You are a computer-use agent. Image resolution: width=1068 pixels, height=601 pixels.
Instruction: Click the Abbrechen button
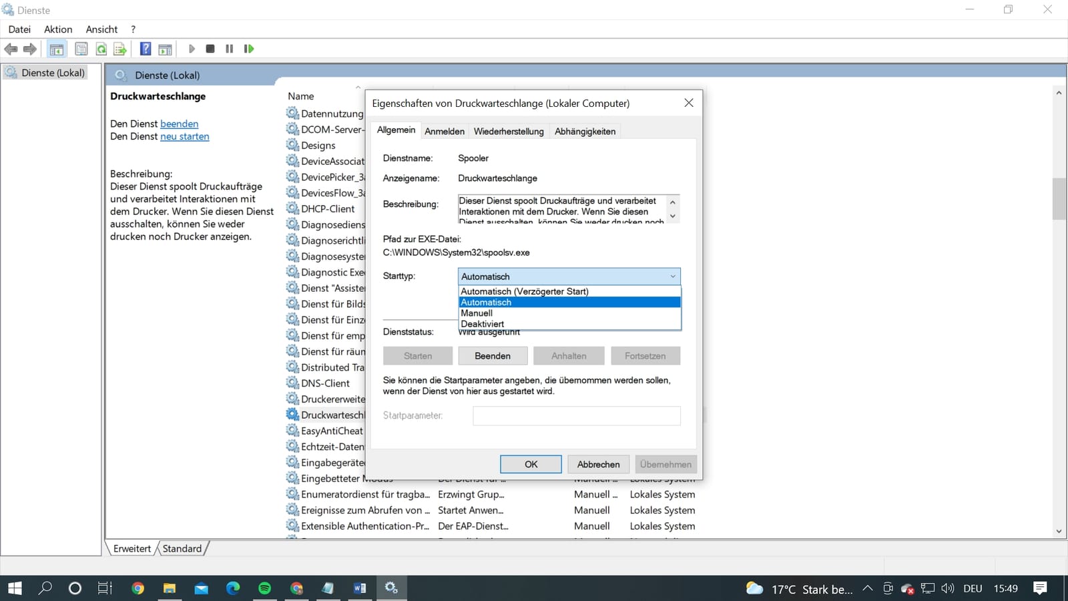(598, 464)
